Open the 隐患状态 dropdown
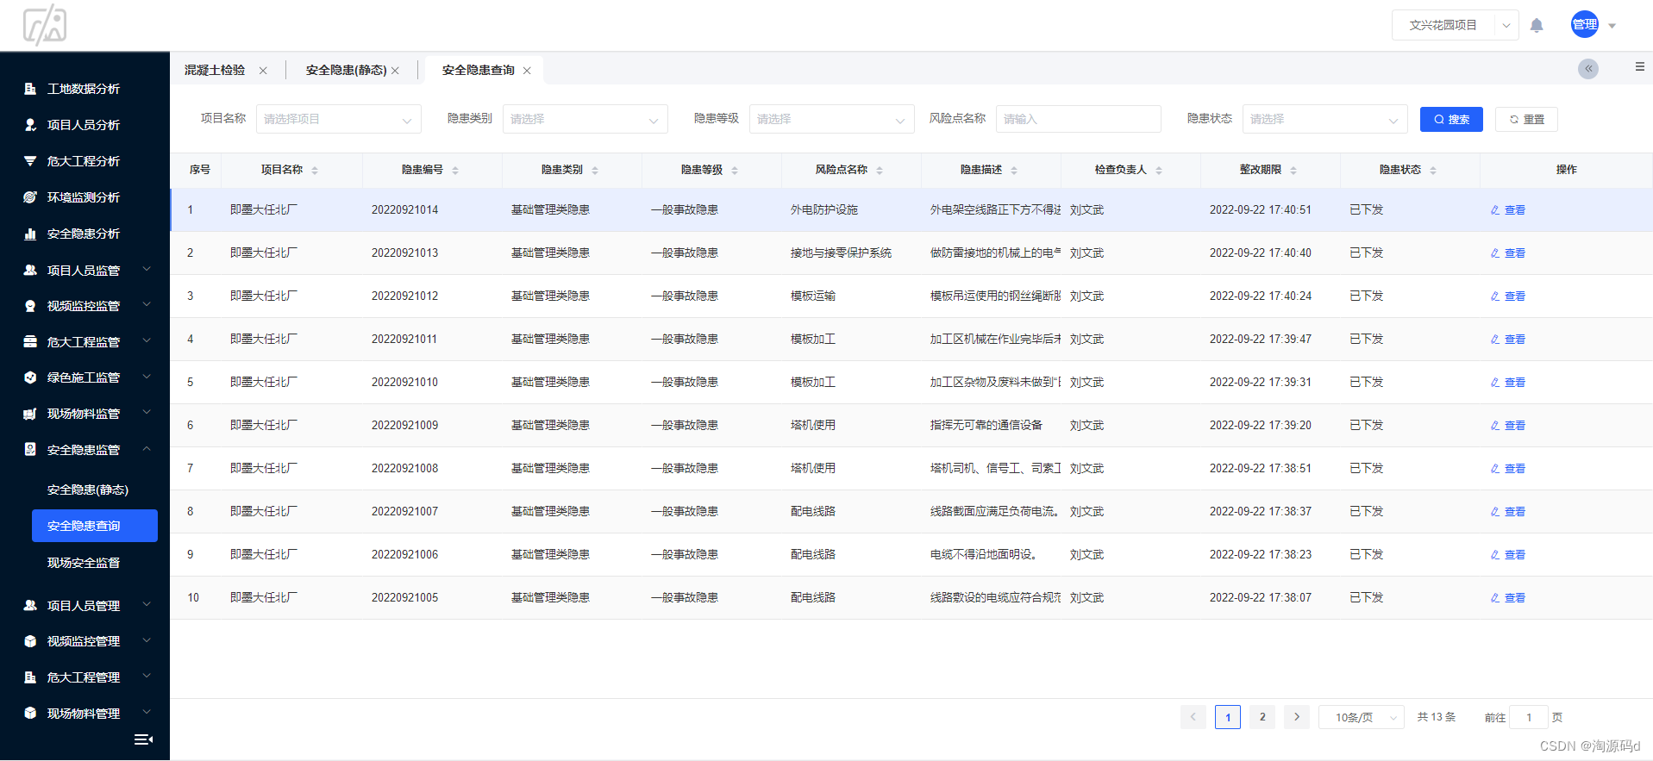 (1325, 119)
